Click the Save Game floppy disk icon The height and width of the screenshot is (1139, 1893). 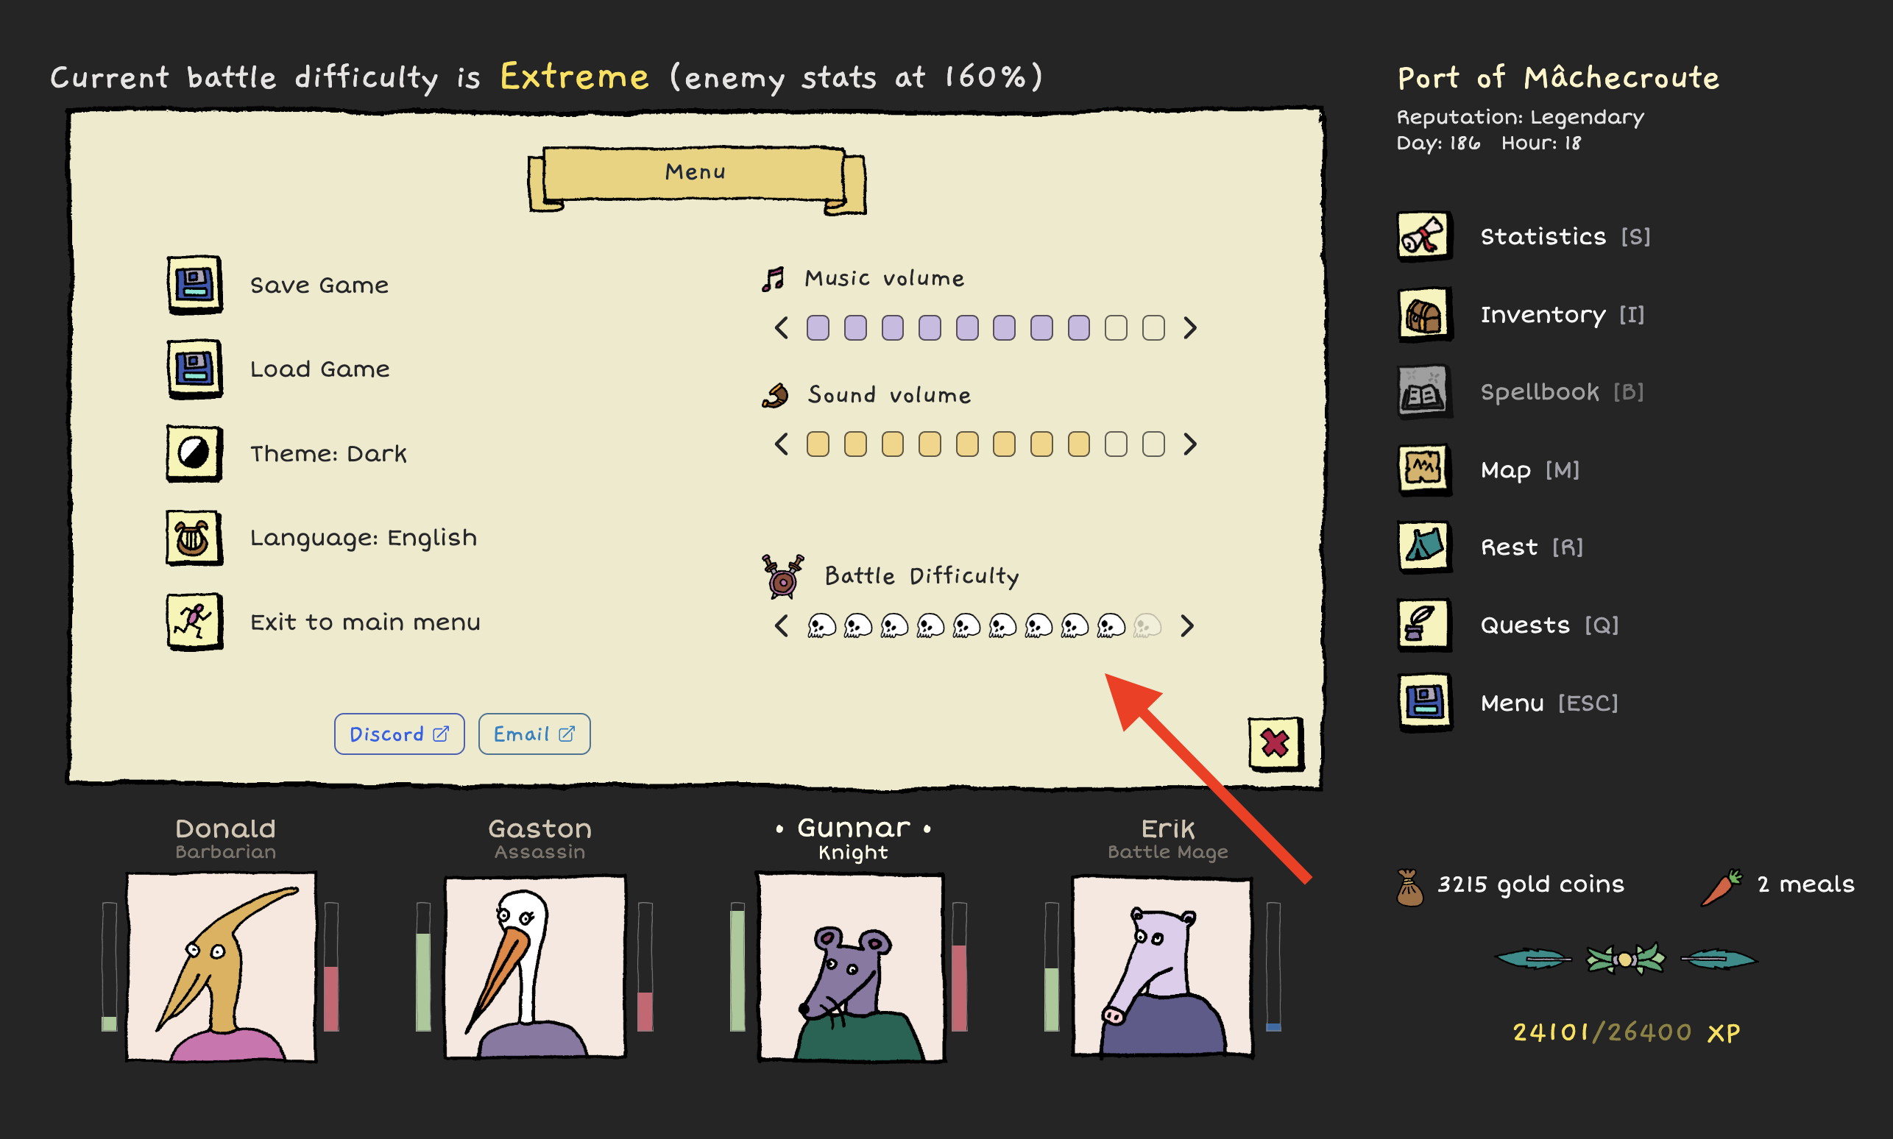194,285
